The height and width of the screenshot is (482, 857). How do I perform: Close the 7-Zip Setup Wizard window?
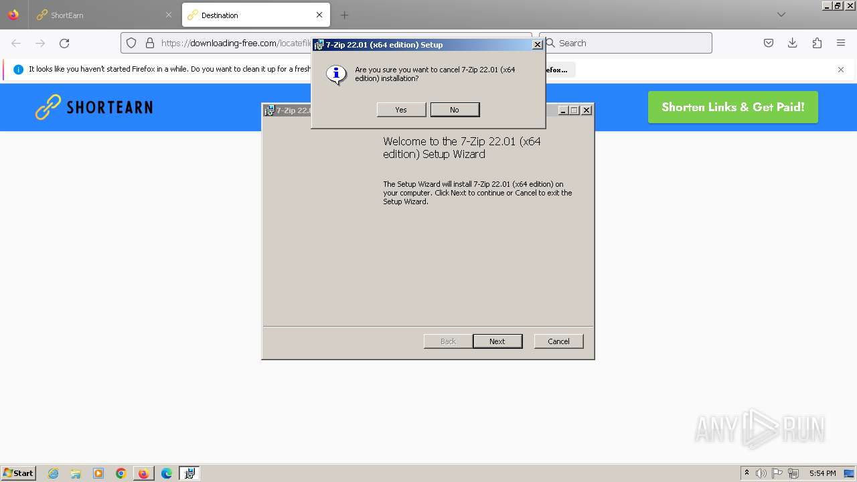pos(587,110)
